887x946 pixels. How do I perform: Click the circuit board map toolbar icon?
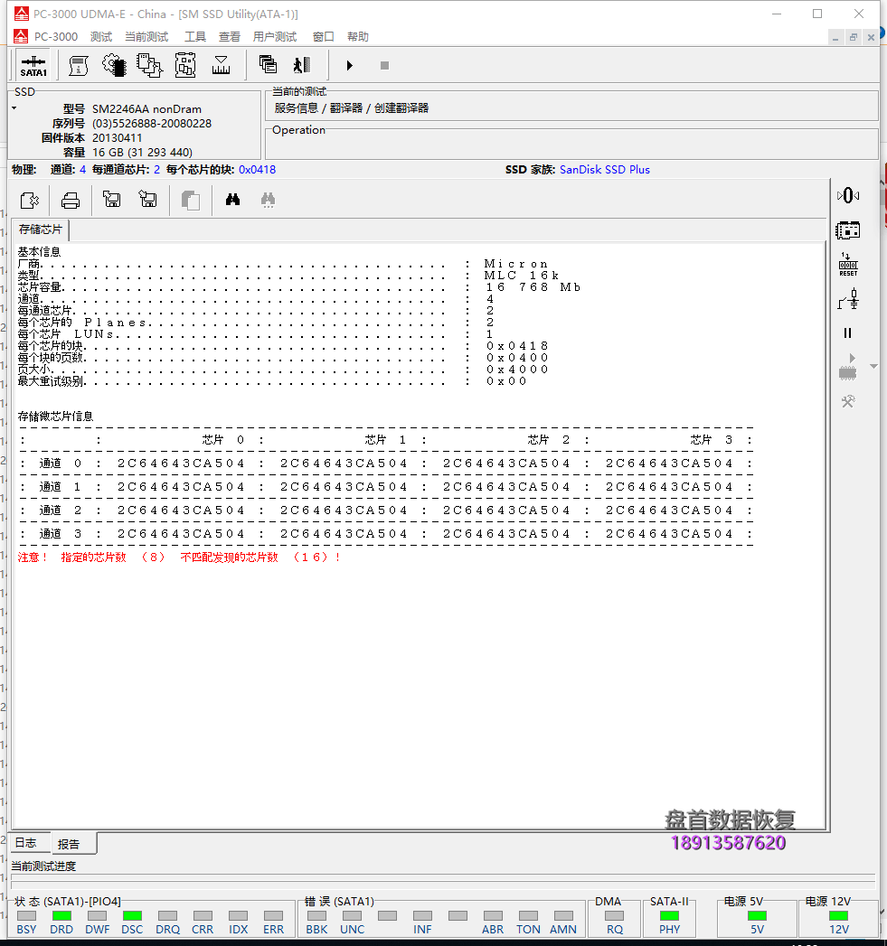click(185, 65)
